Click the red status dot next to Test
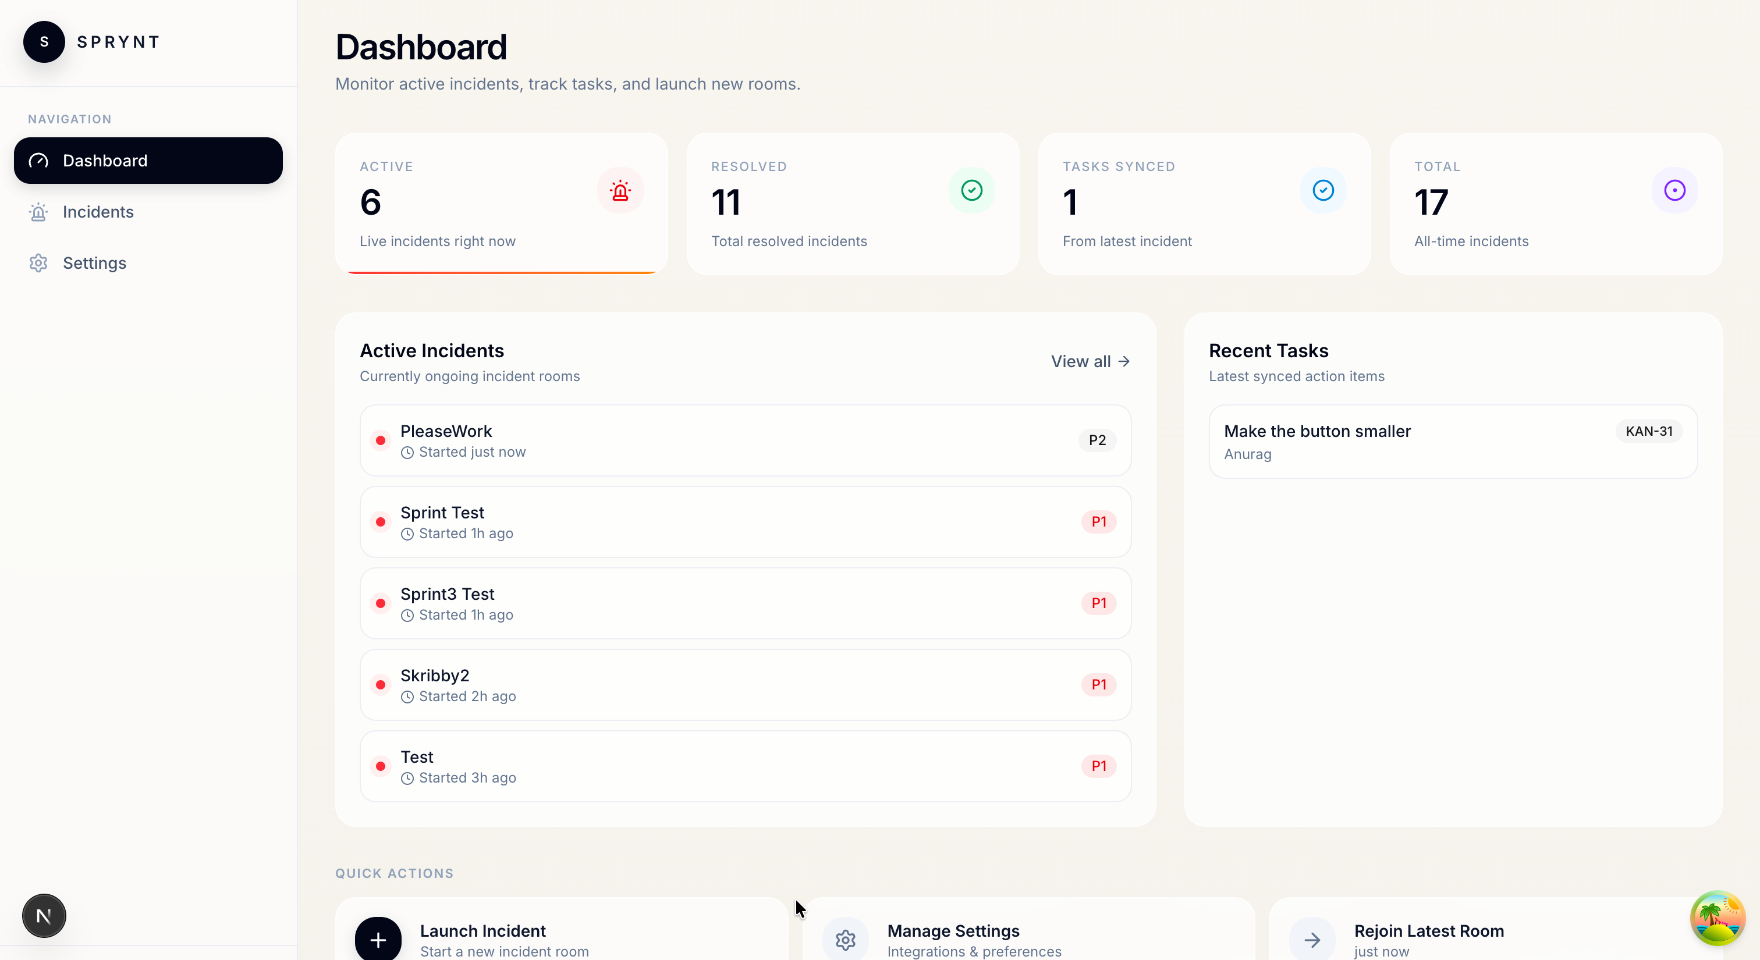 pos(381,766)
